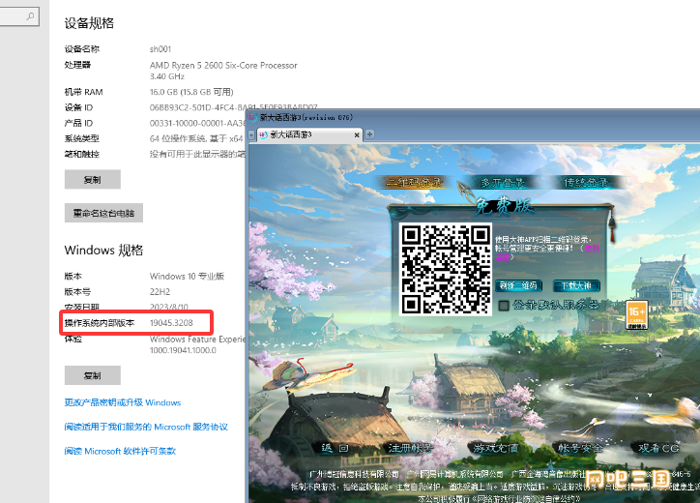Click the 16+ age rating badge
700x503 pixels.
[x=636, y=314]
